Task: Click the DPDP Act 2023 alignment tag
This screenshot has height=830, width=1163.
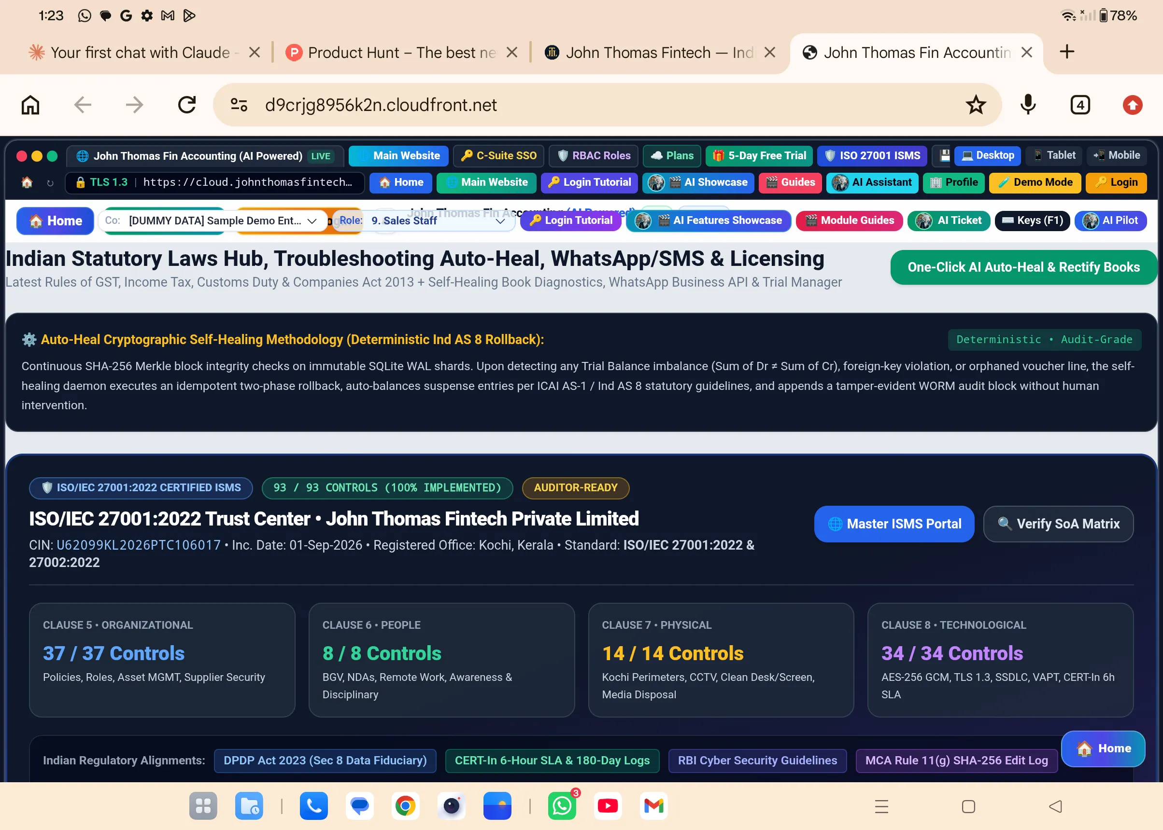Action: 325,761
